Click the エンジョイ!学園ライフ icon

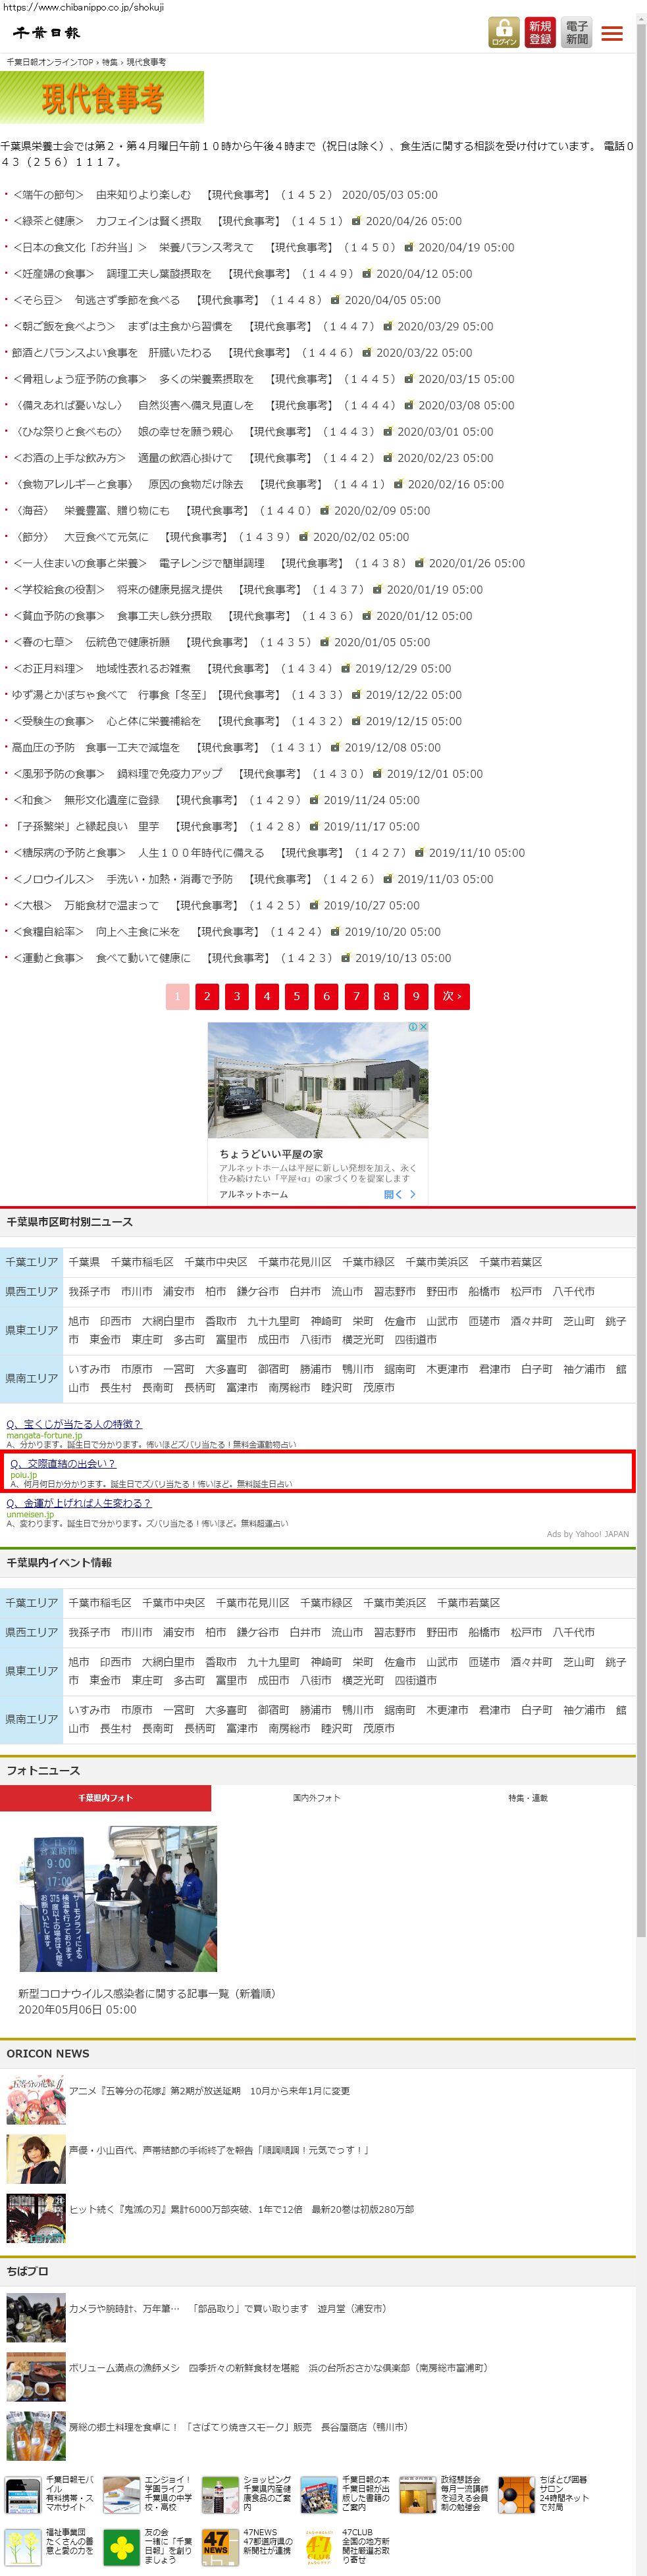pos(122,2494)
